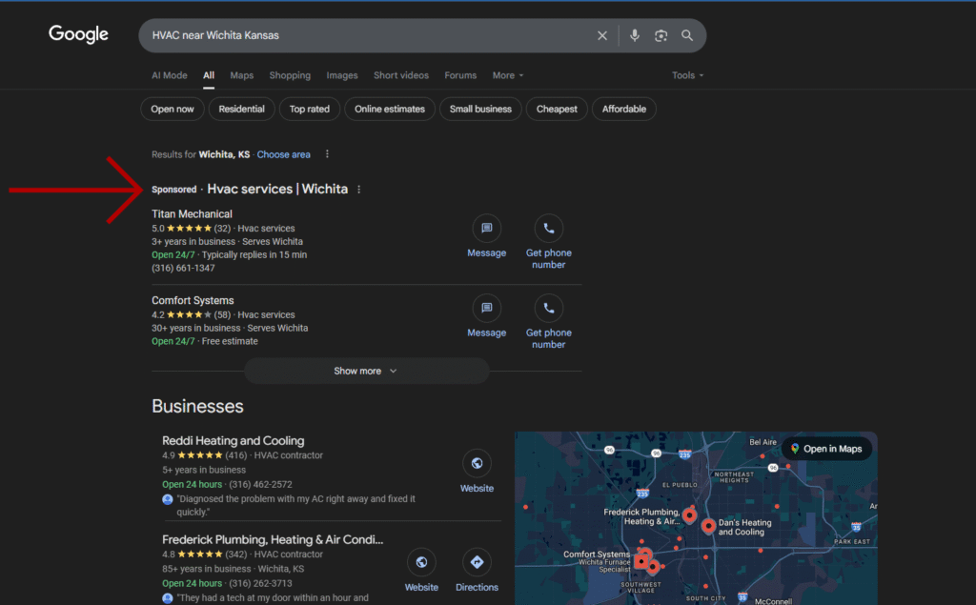Open the Titan Mechanical listing
This screenshot has width=976, height=605.
tap(192, 214)
